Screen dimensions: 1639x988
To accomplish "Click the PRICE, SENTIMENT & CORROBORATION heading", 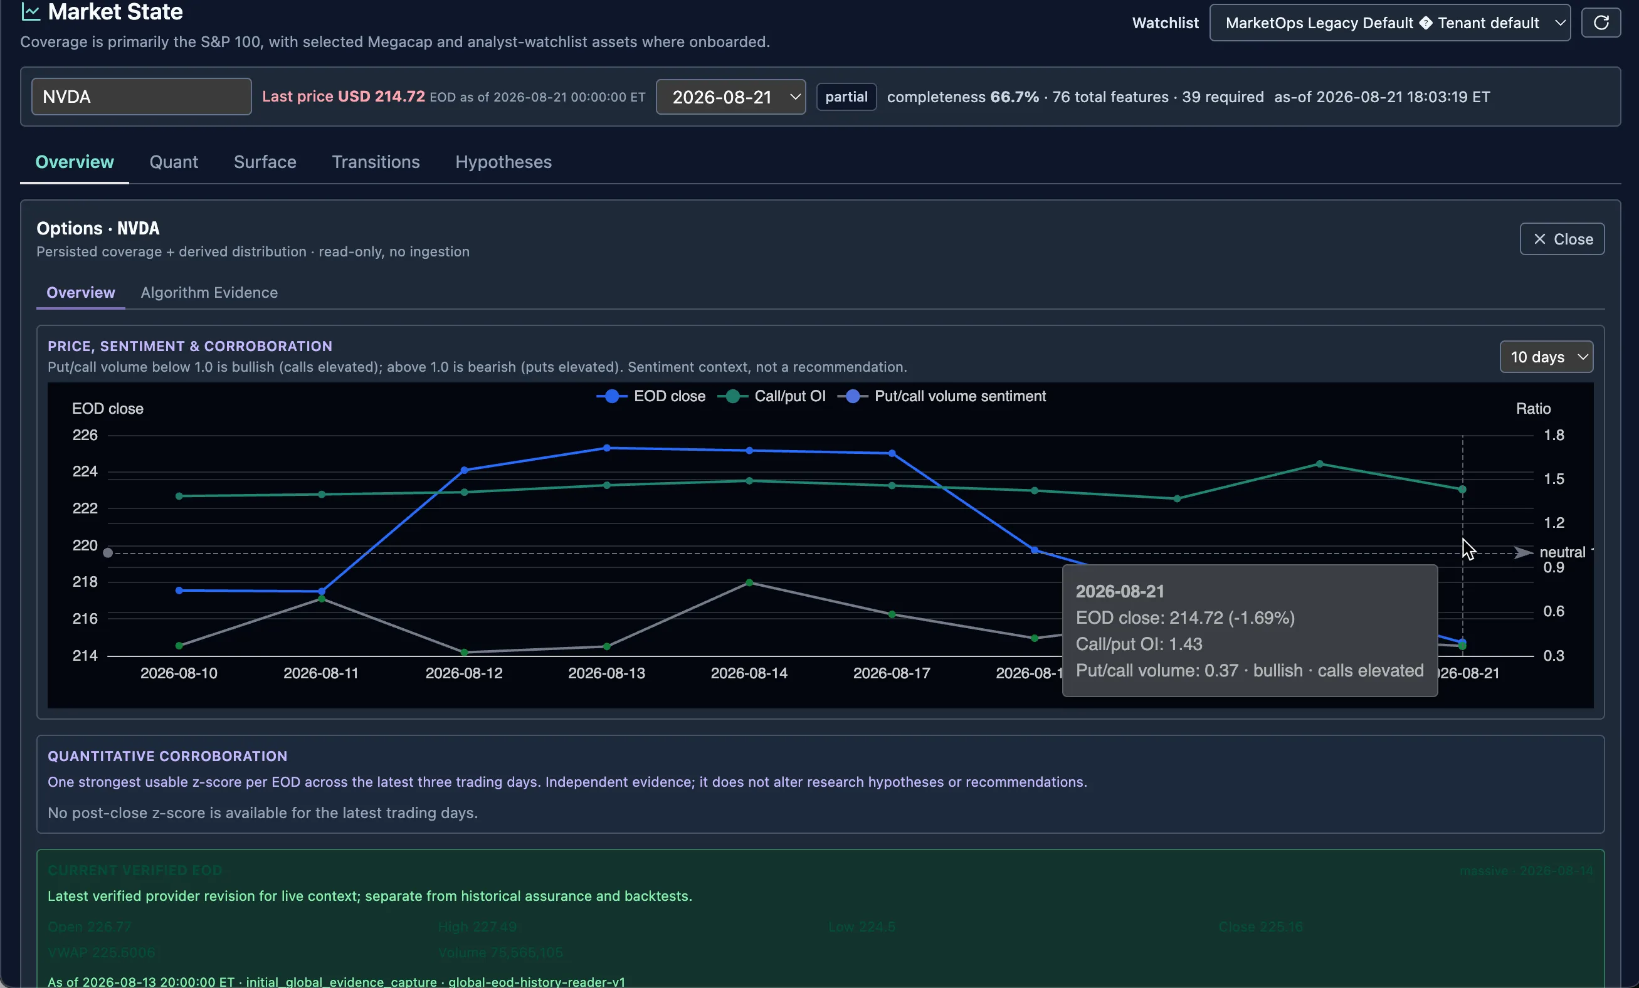I will [189, 345].
